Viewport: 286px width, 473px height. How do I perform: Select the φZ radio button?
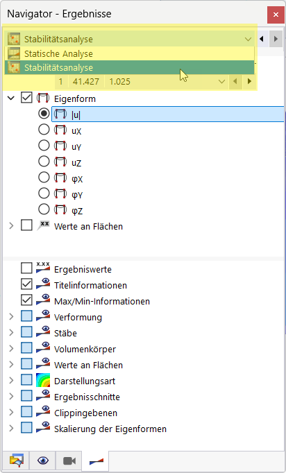click(44, 209)
